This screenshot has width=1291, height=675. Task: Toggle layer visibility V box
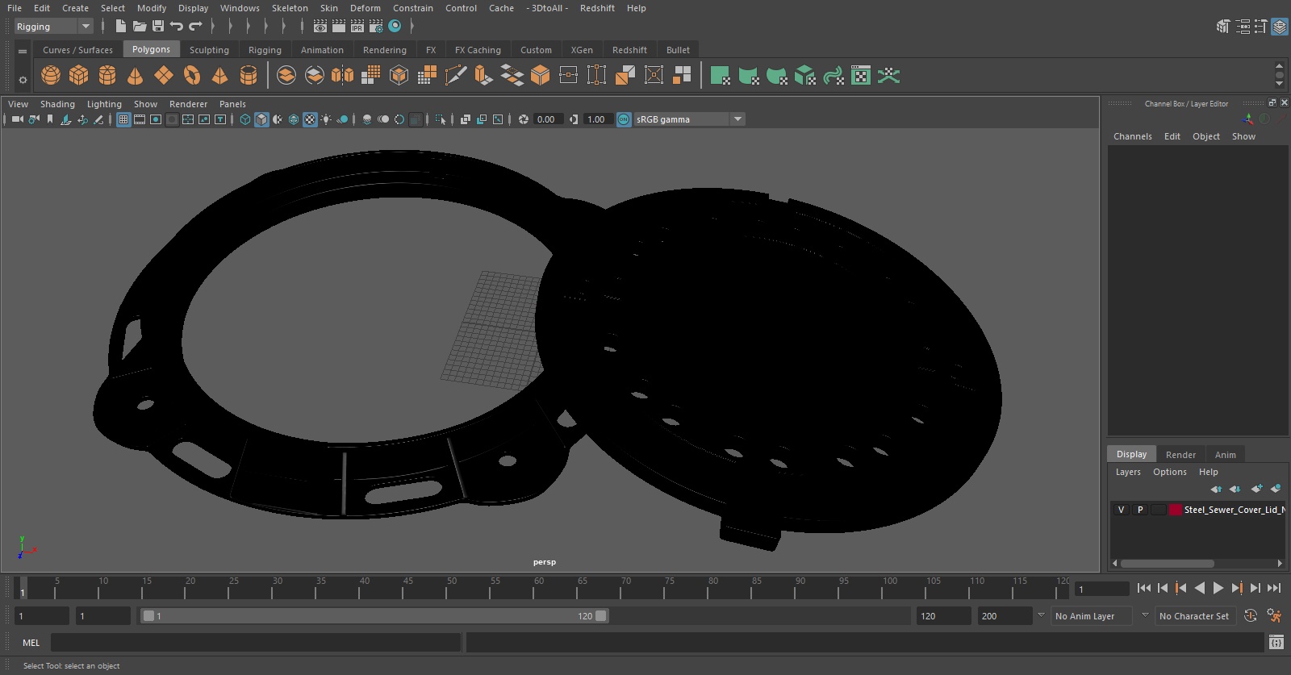click(1121, 510)
